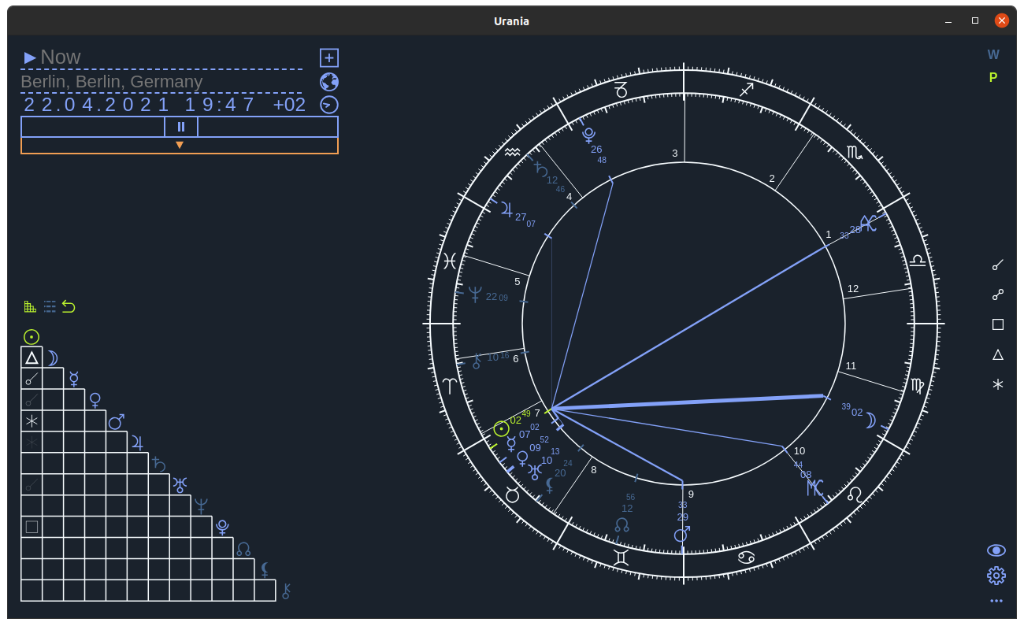Open the three-dots more menu
The width and height of the screenshot is (1024, 626).
996,601
